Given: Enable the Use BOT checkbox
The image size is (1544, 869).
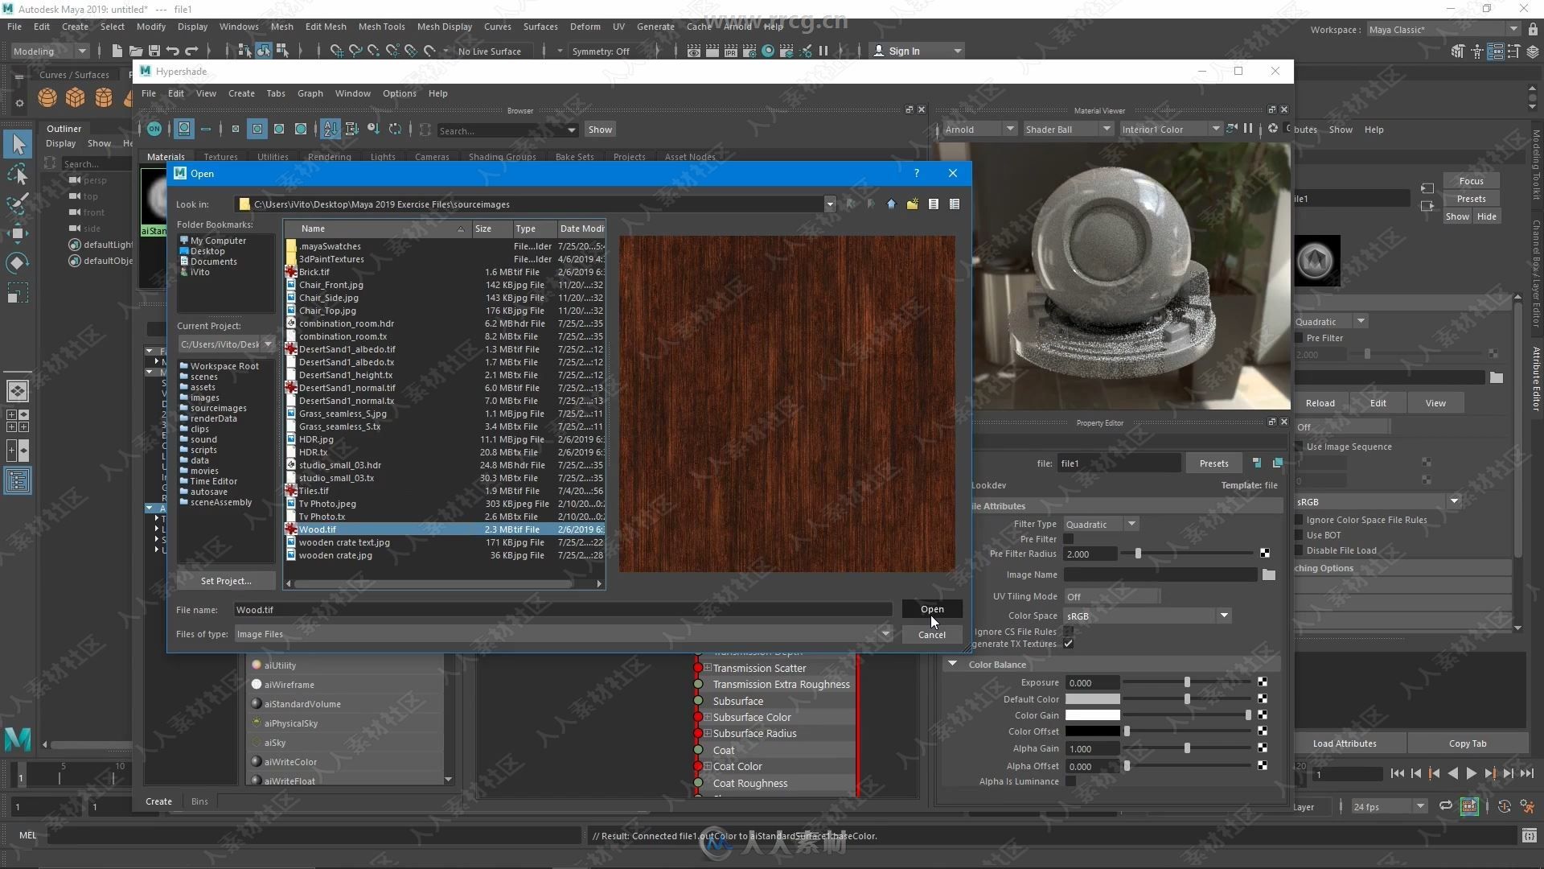Looking at the screenshot, I should tap(1299, 535).
